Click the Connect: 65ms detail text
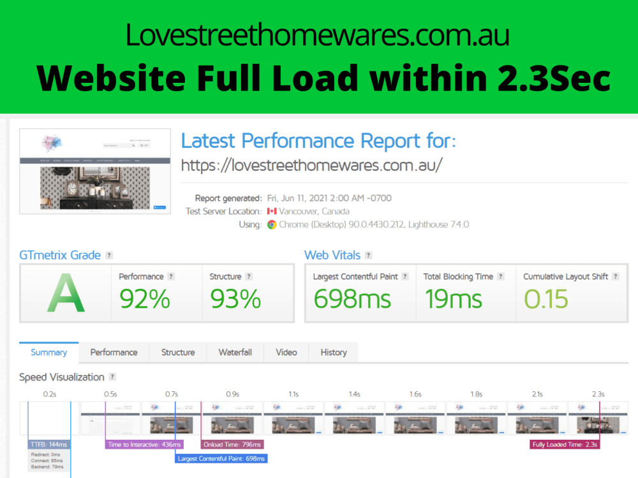This screenshot has height=478, width=638. coord(47,461)
